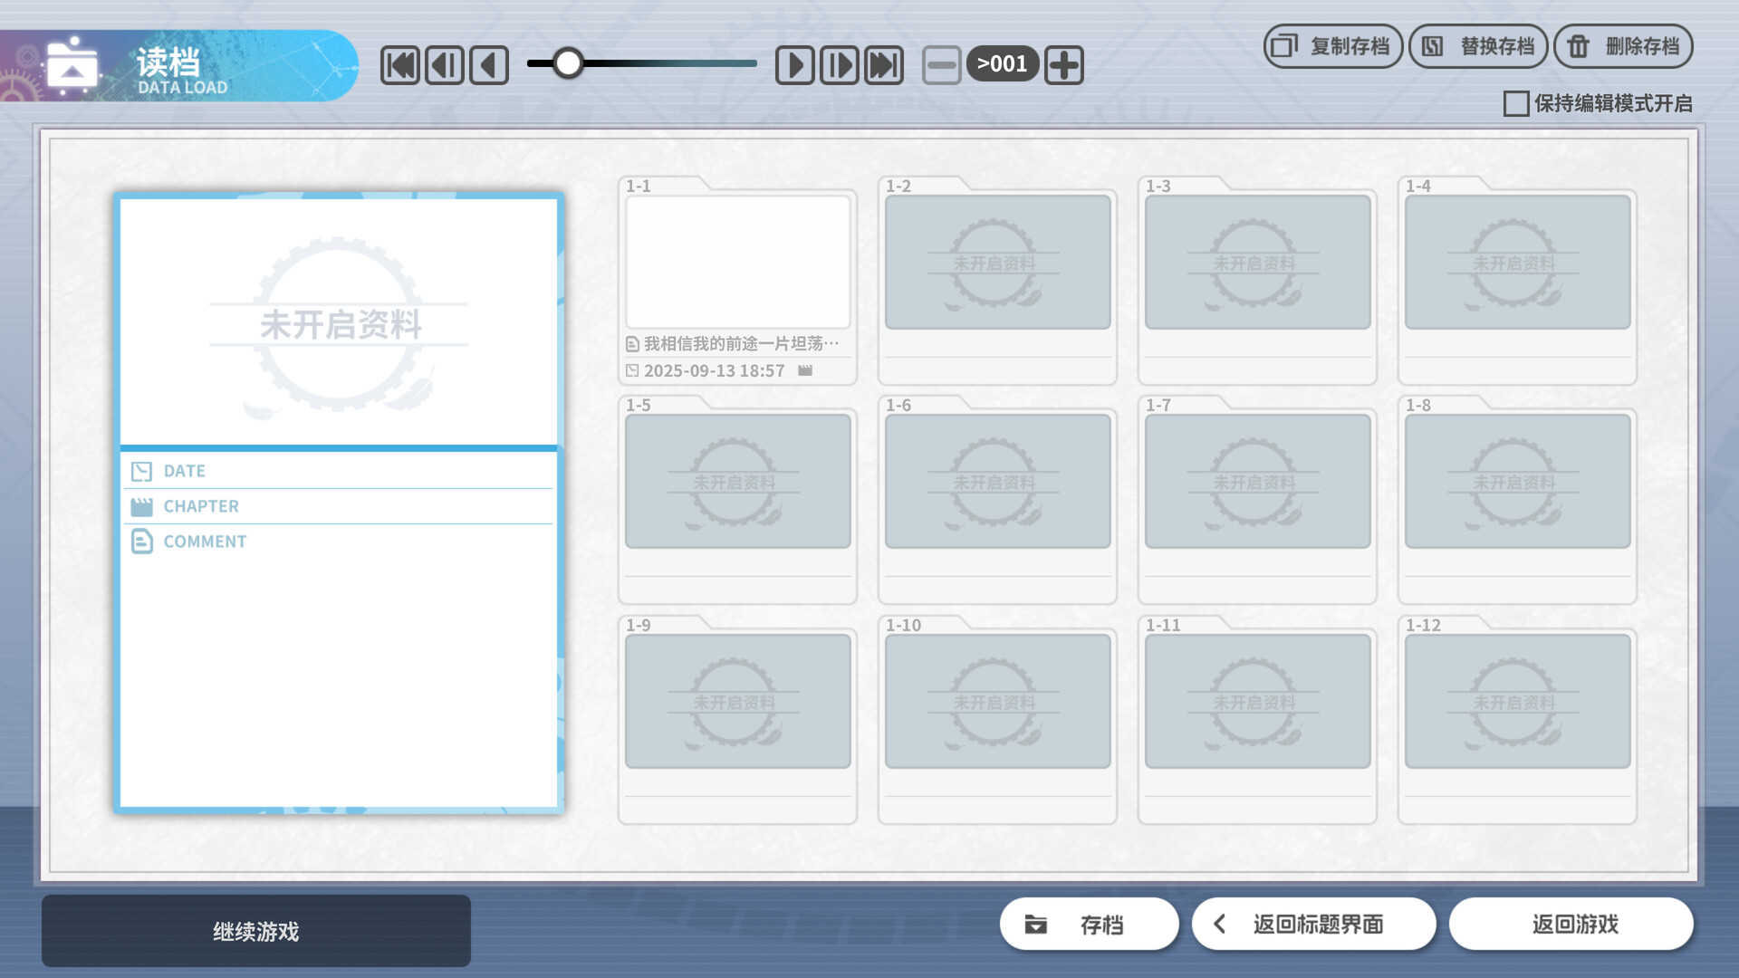The image size is (1739, 978).
Task: Enable 保持编辑模式开启 checkbox
Action: pyautogui.click(x=1515, y=104)
